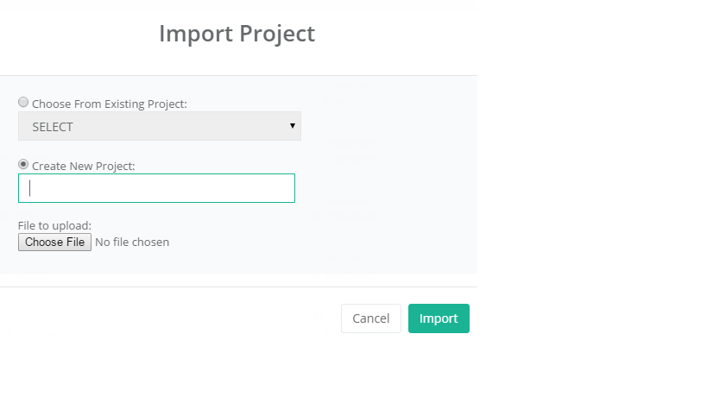The image size is (707, 397).
Task: Select the Create New Project radio button
Action: click(23, 164)
